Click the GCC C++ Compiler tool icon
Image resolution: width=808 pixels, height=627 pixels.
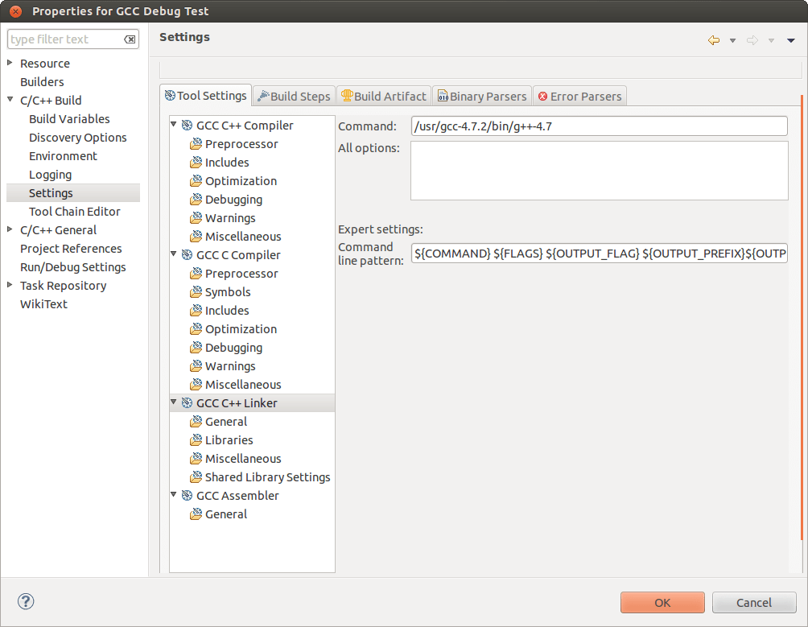pyautogui.click(x=187, y=126)
